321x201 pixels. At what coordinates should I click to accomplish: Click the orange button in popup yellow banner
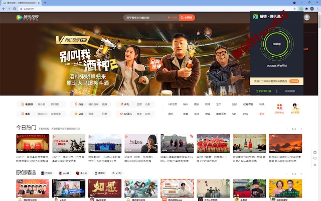coord(294,81)
